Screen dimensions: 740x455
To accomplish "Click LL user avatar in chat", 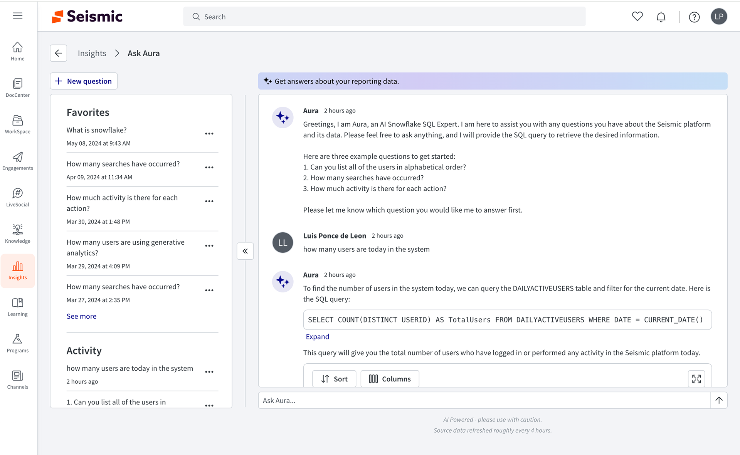I will coord(283,243).
